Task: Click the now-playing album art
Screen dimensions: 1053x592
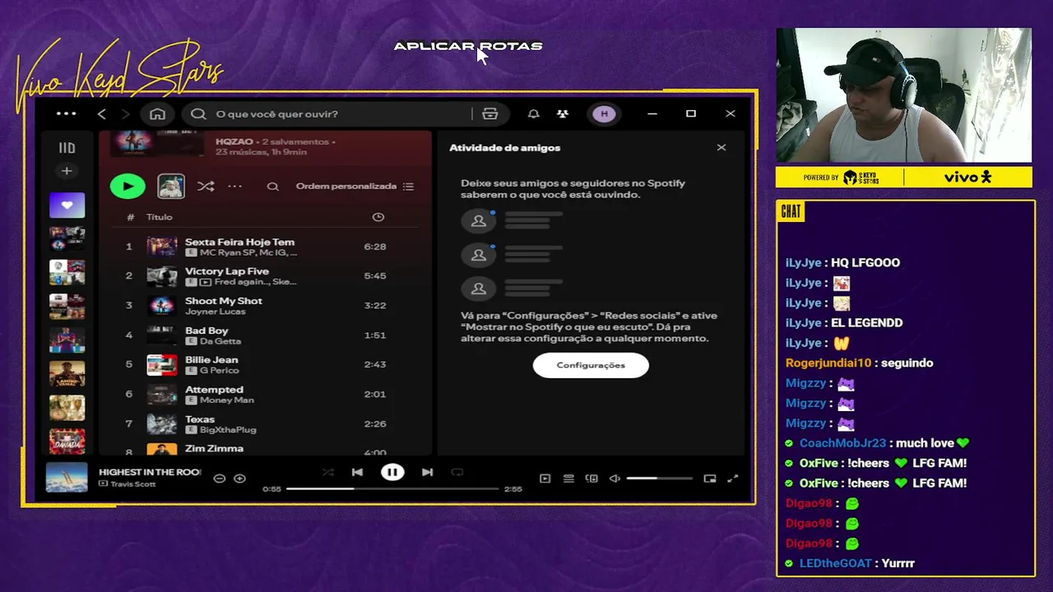Action: pyautogui.click(x=67, y=477)
